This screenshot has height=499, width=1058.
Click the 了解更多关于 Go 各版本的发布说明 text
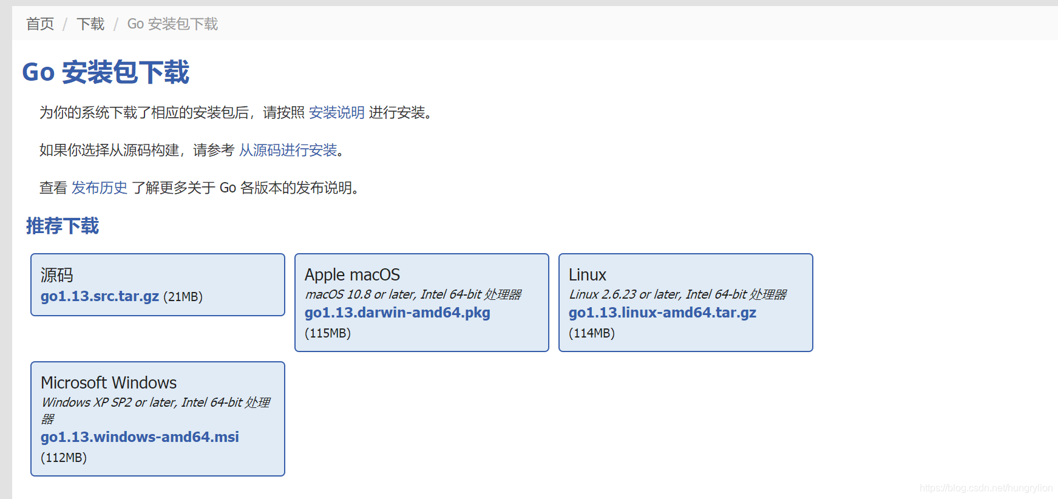click(x=245, y=188)
